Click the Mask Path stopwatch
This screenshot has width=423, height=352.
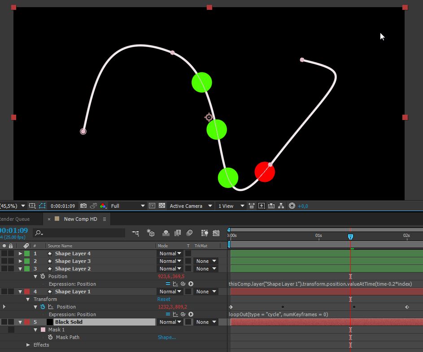click(50, 337)
